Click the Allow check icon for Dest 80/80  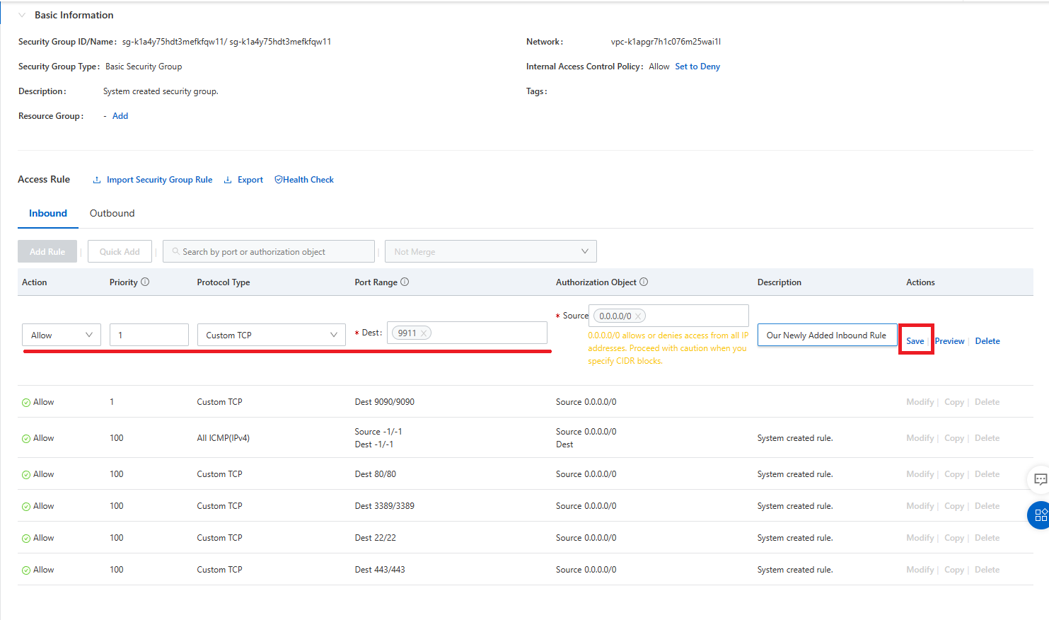26,475
